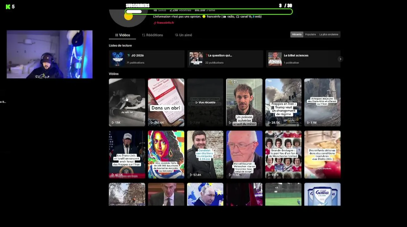Sort videos by La plus ancienne
This screenshot has width=407, height=227.
[x=329, y=34]
